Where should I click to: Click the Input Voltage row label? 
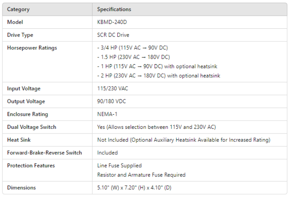[x=24, y=89]
